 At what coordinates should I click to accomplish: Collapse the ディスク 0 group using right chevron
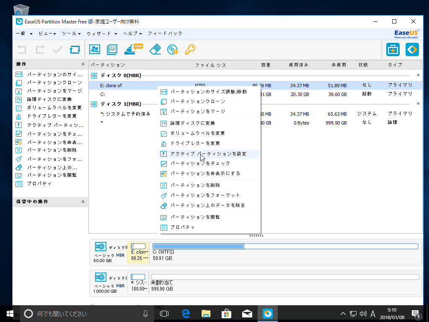point(418,75)
